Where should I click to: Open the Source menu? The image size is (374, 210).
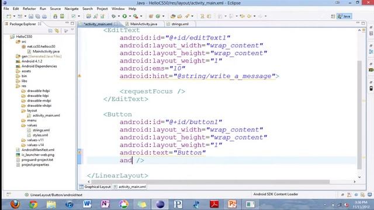tap(56, 9)
